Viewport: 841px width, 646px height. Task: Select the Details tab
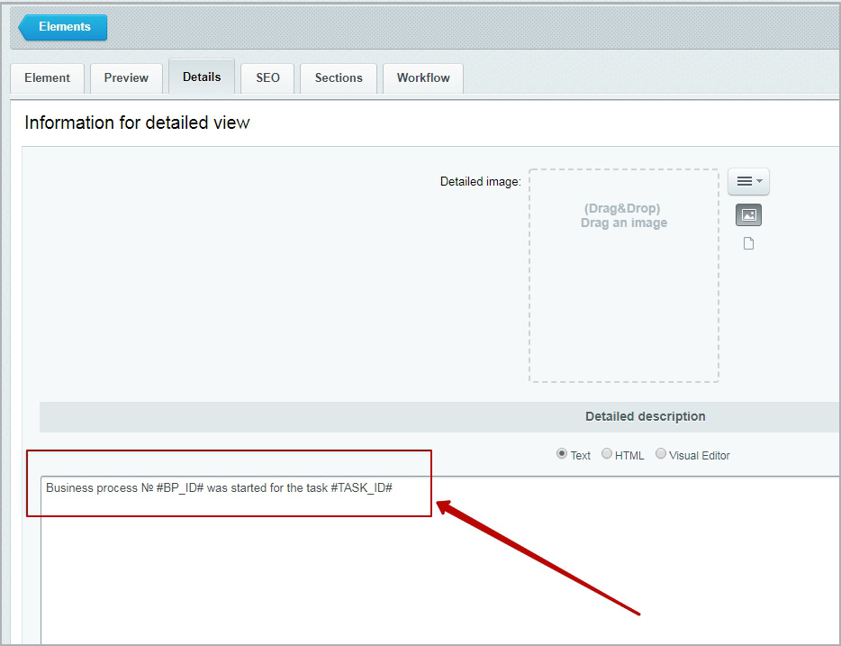pos(202,77)
